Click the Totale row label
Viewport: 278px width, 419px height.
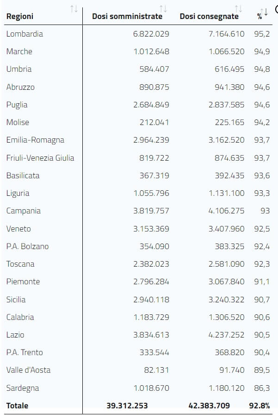17,406
